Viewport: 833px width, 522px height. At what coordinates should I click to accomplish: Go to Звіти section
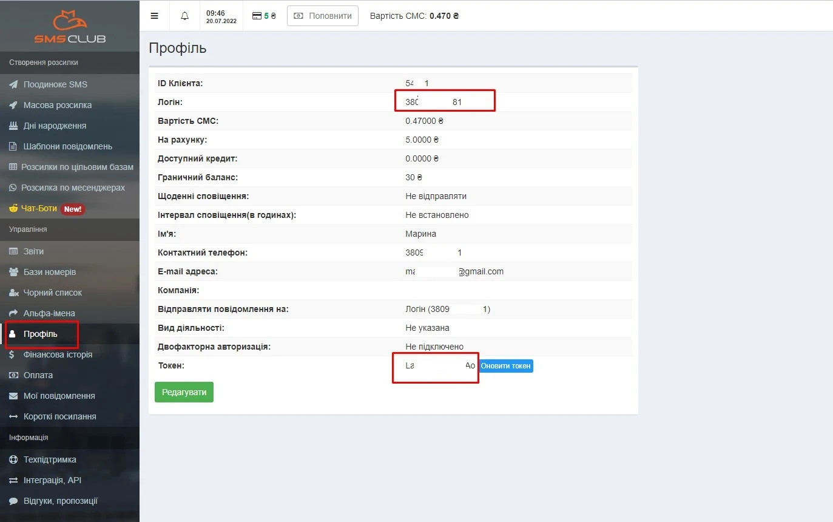click(33, 251)
